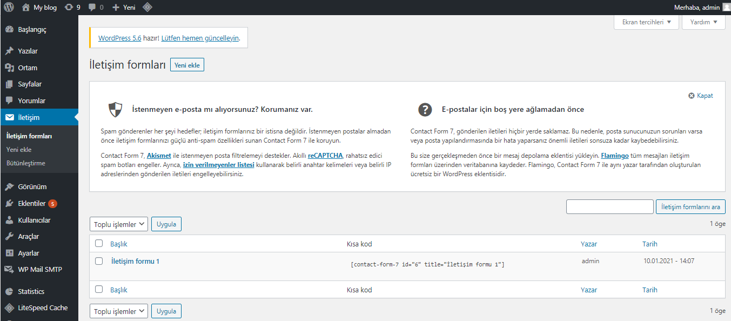Viewport: 731px width, 321px height.
Task: Select the contact-form-7 shortcode text
Action: point(427,265)
